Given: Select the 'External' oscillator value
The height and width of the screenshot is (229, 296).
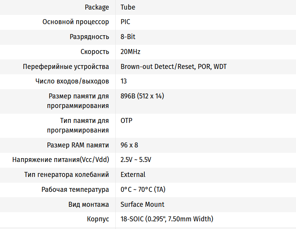Looking at the screenshot, I should click(x=133, y=175).
